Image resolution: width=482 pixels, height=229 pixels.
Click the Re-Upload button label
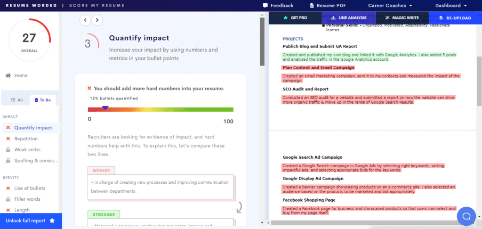click(458, 18)
